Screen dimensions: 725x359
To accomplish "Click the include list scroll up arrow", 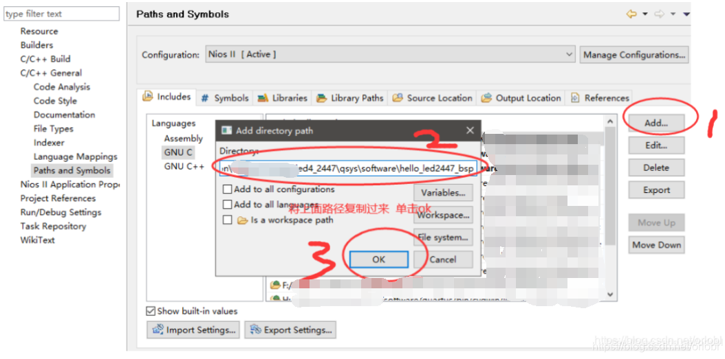I will click(x=609, y=121).
